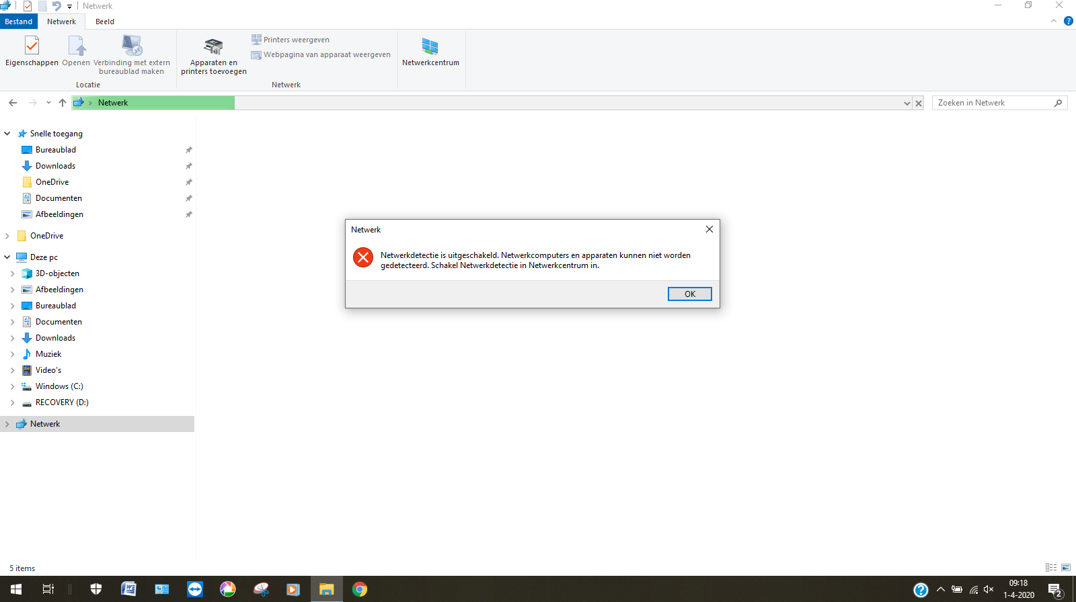1076x602 pixels.
Task: Expand the 3D-objecten folder
Action: tap(13, 273)
